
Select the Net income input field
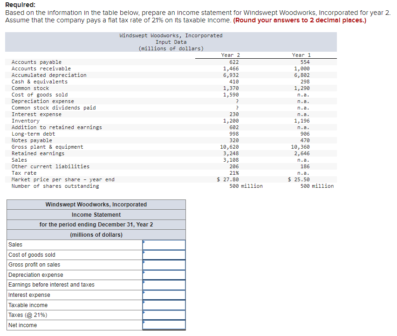pyautogui.click(x=164, y=325)
